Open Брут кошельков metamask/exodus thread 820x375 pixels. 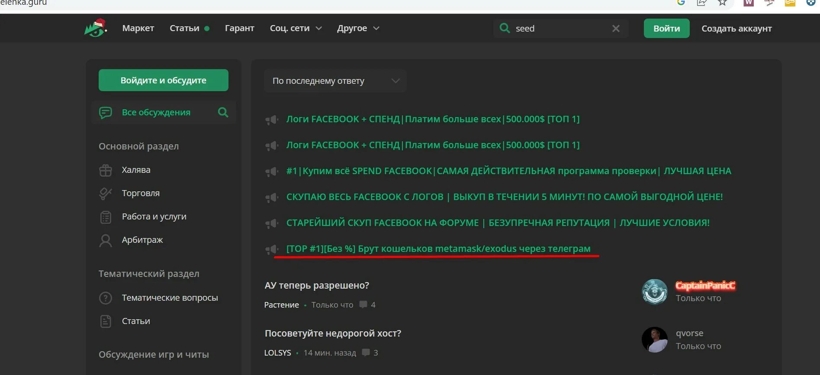point(438,249)
